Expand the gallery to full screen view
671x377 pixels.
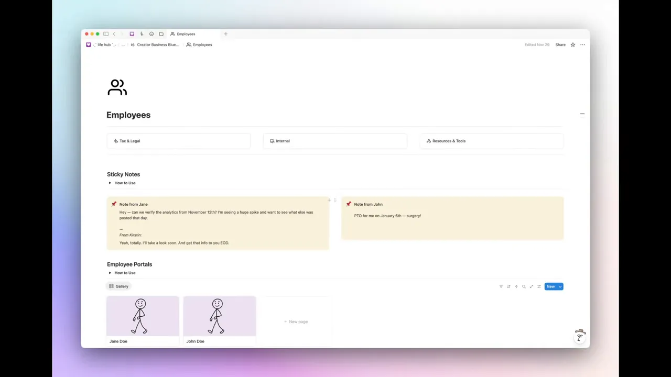[531, 286]
